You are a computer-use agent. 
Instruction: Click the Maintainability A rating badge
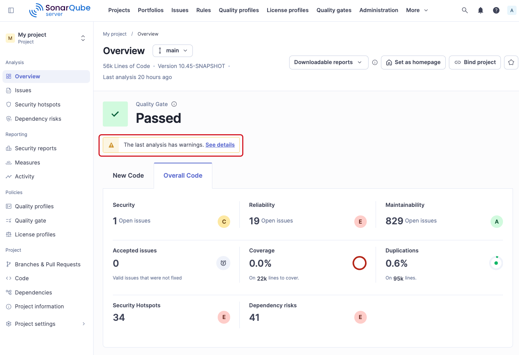click(497, 221)
